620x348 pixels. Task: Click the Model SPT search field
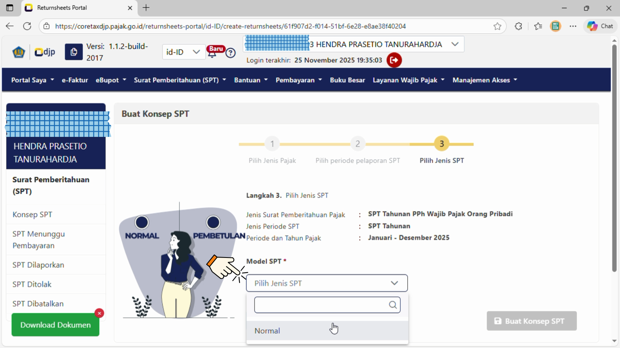click(x=322, y=305)
